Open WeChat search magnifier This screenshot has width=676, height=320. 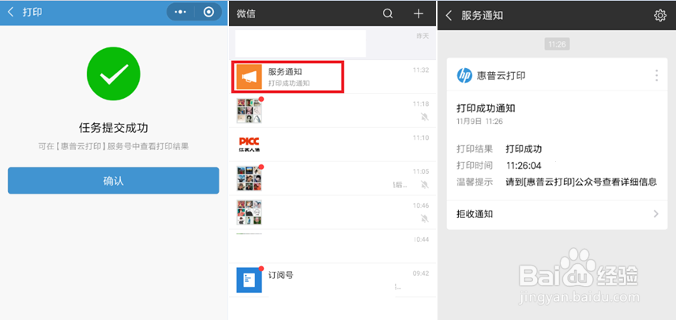388,13
